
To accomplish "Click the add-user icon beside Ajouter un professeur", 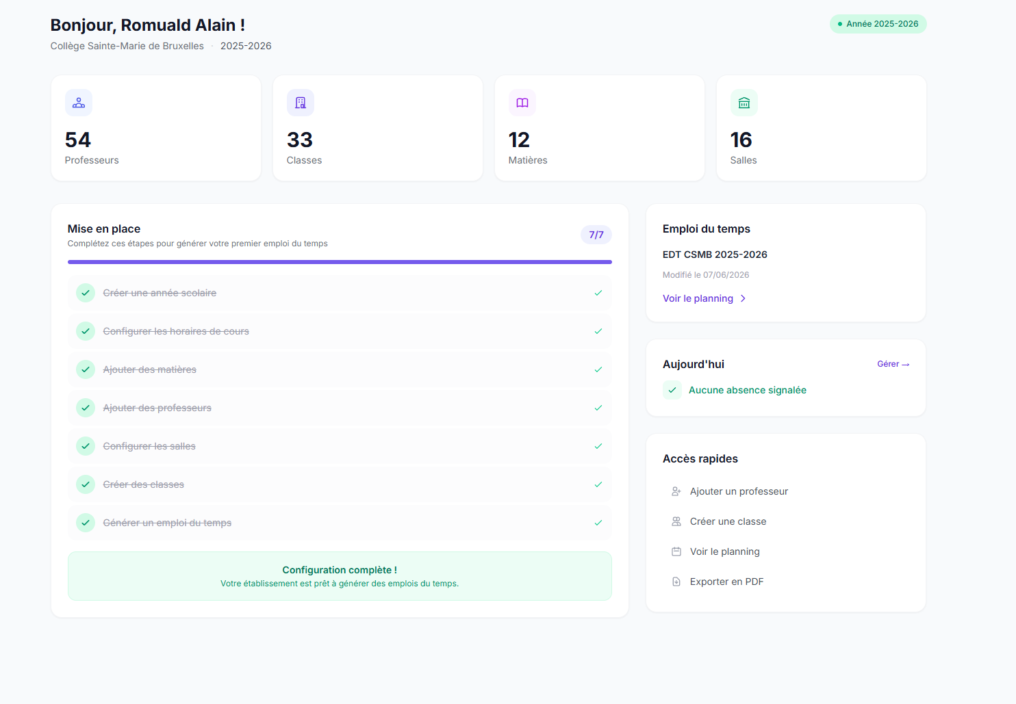I will pyautogui.click(x=676, y=491).
